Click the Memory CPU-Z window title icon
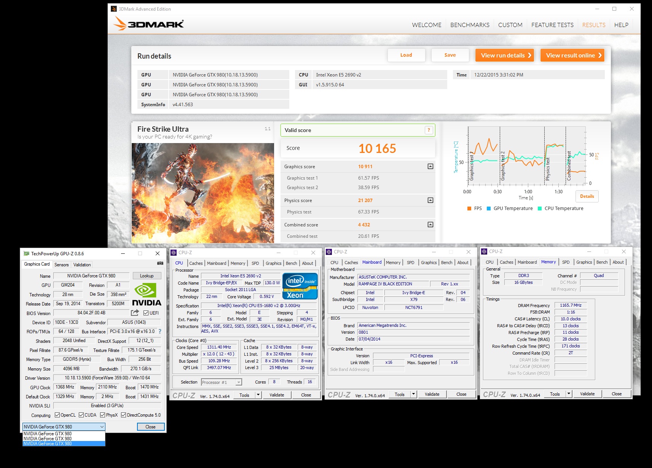The image size is (652, 468). tap(484, 251)
